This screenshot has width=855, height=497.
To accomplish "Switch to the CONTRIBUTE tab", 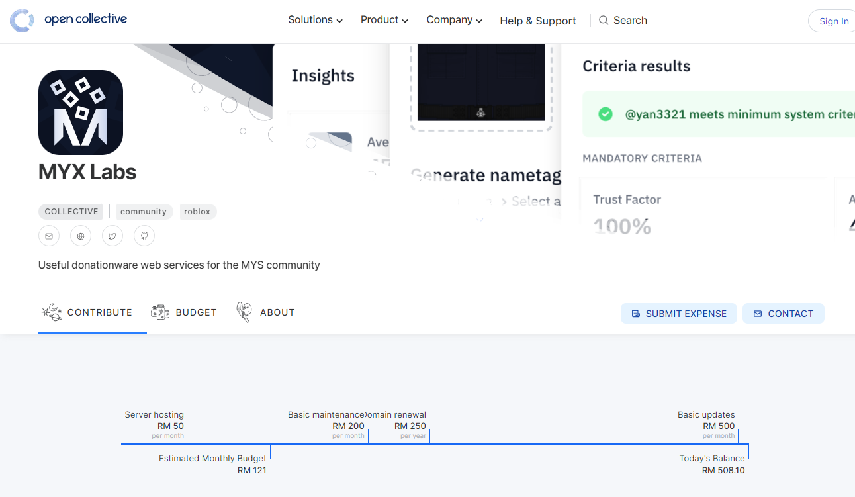I will coord(93,312).
